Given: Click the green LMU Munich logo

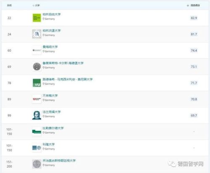Looking at the screenshot, I should pos(37,83).
